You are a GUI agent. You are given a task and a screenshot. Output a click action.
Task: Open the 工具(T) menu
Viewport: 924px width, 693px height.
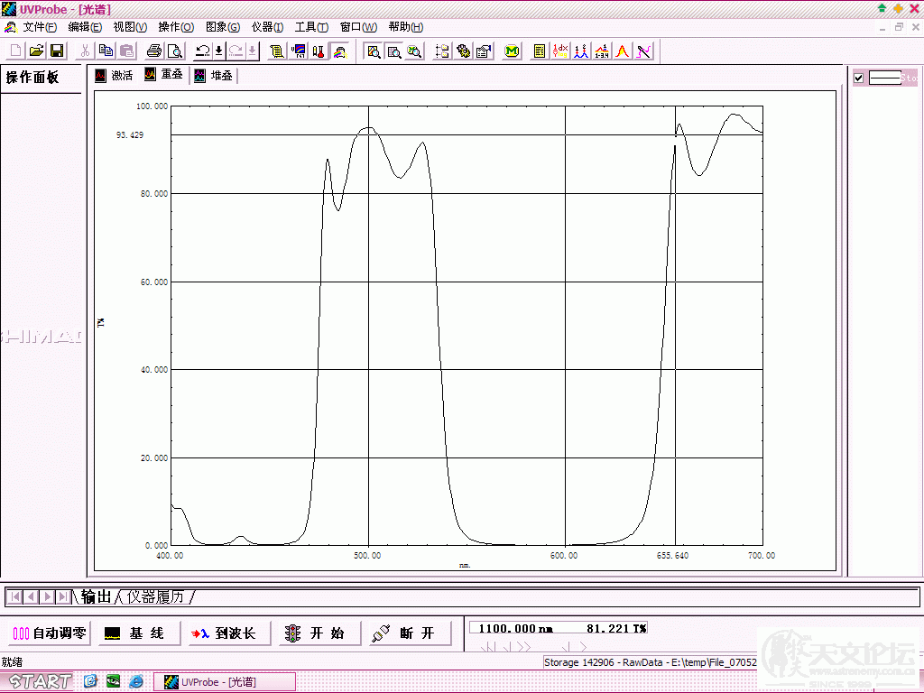pos(311,27)
